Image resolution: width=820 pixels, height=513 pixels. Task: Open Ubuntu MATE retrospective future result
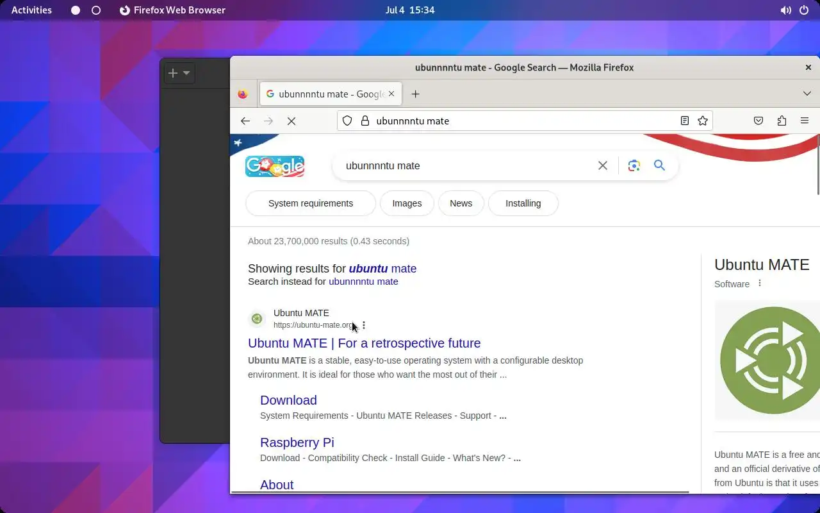pos(364,343)
